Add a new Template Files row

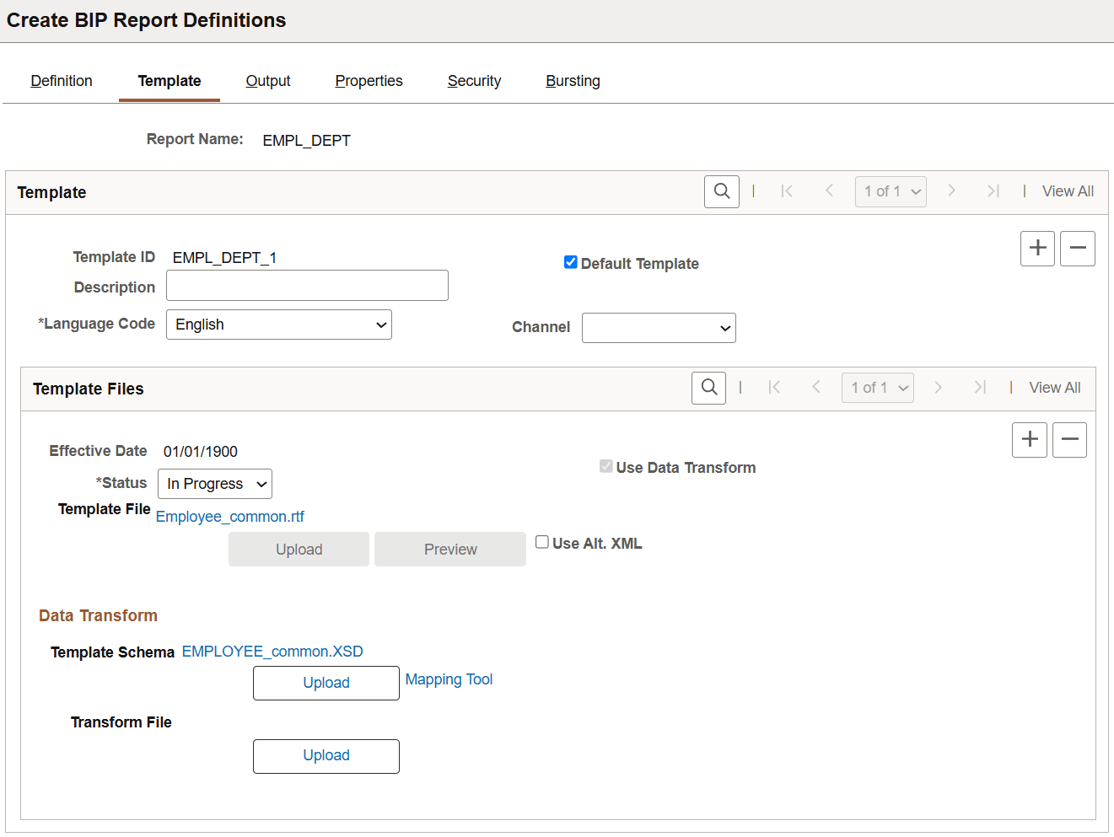tap(1029, 439)
